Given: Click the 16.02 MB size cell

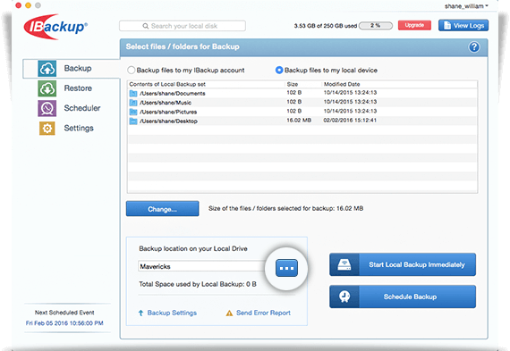Looking at the screenshot, I should (x=299, y=121).
